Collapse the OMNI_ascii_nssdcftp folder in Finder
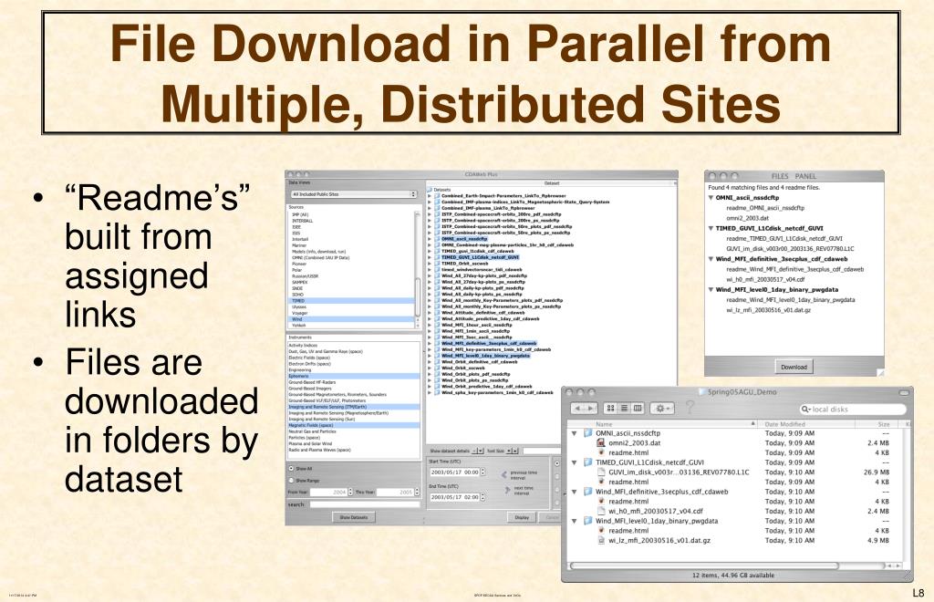This screenshot has width=934, height=602. tap(575, 433)
